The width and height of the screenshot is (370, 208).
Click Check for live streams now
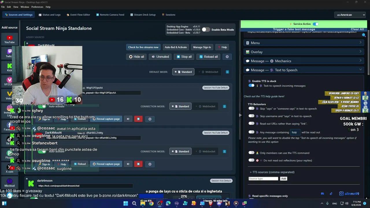[143, 47]
